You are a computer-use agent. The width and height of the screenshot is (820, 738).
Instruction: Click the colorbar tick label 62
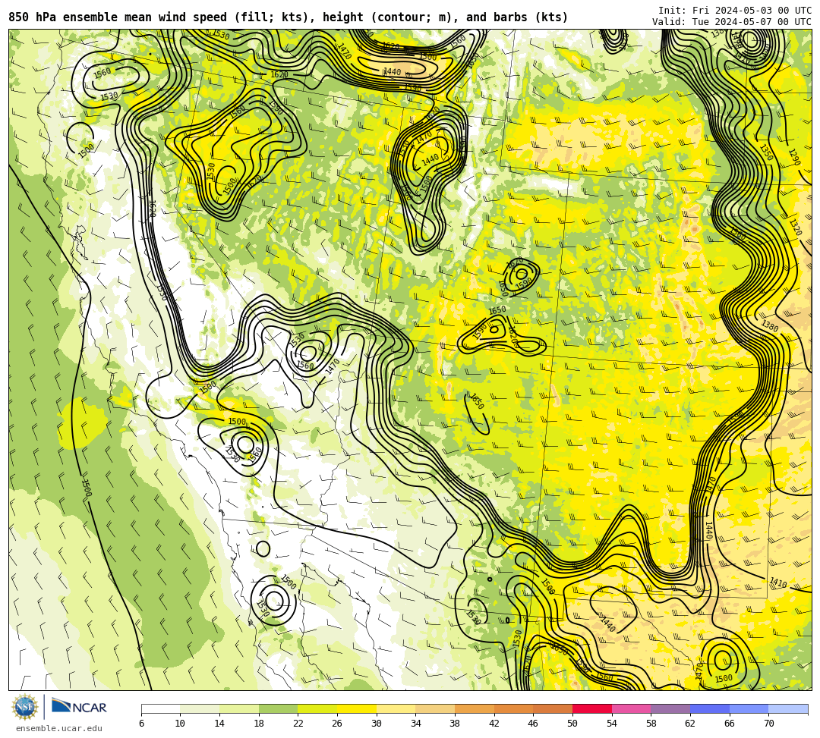690,724
